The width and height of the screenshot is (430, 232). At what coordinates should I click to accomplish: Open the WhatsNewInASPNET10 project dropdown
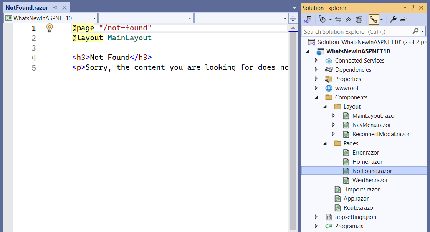coord(51,18)
